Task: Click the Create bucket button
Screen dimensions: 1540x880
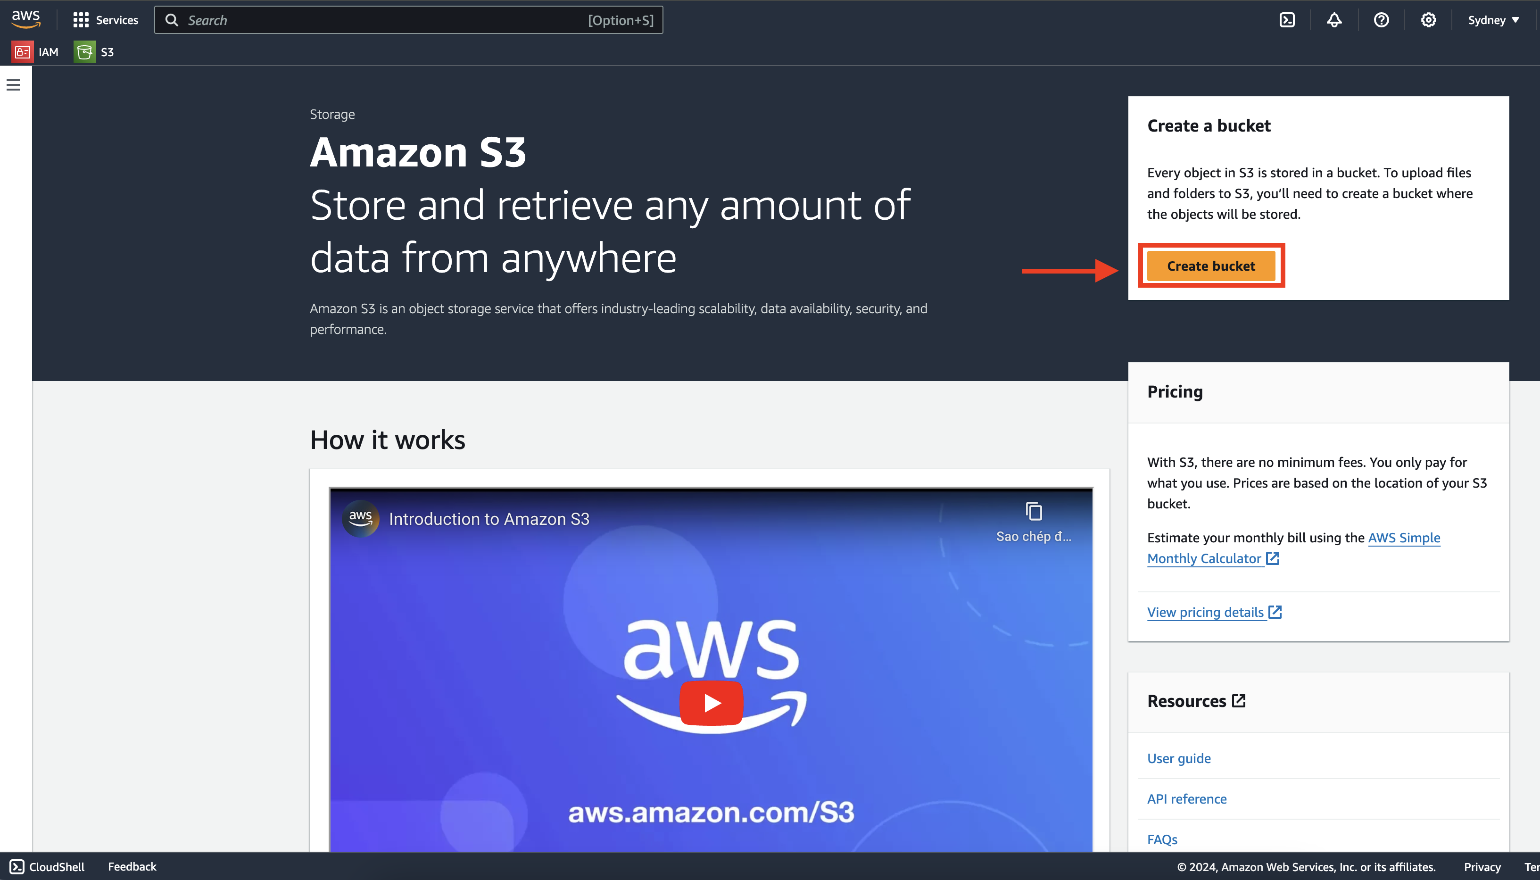Action: tap(1211, 266)
